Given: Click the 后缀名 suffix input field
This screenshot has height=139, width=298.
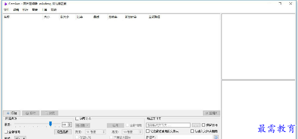Looking at the screenshot, I should (x=185, y=137).
